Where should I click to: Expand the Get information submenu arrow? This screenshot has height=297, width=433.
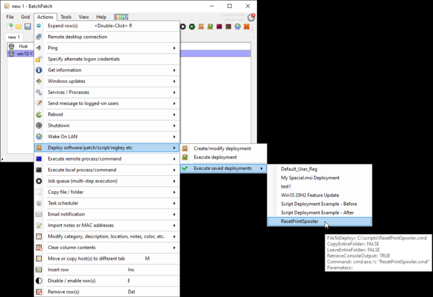point(174,70)
